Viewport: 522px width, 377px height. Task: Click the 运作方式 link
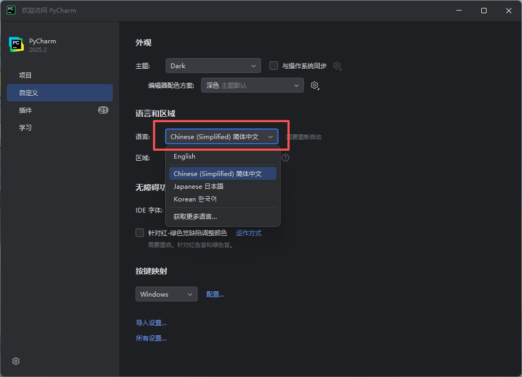(249, 233)
